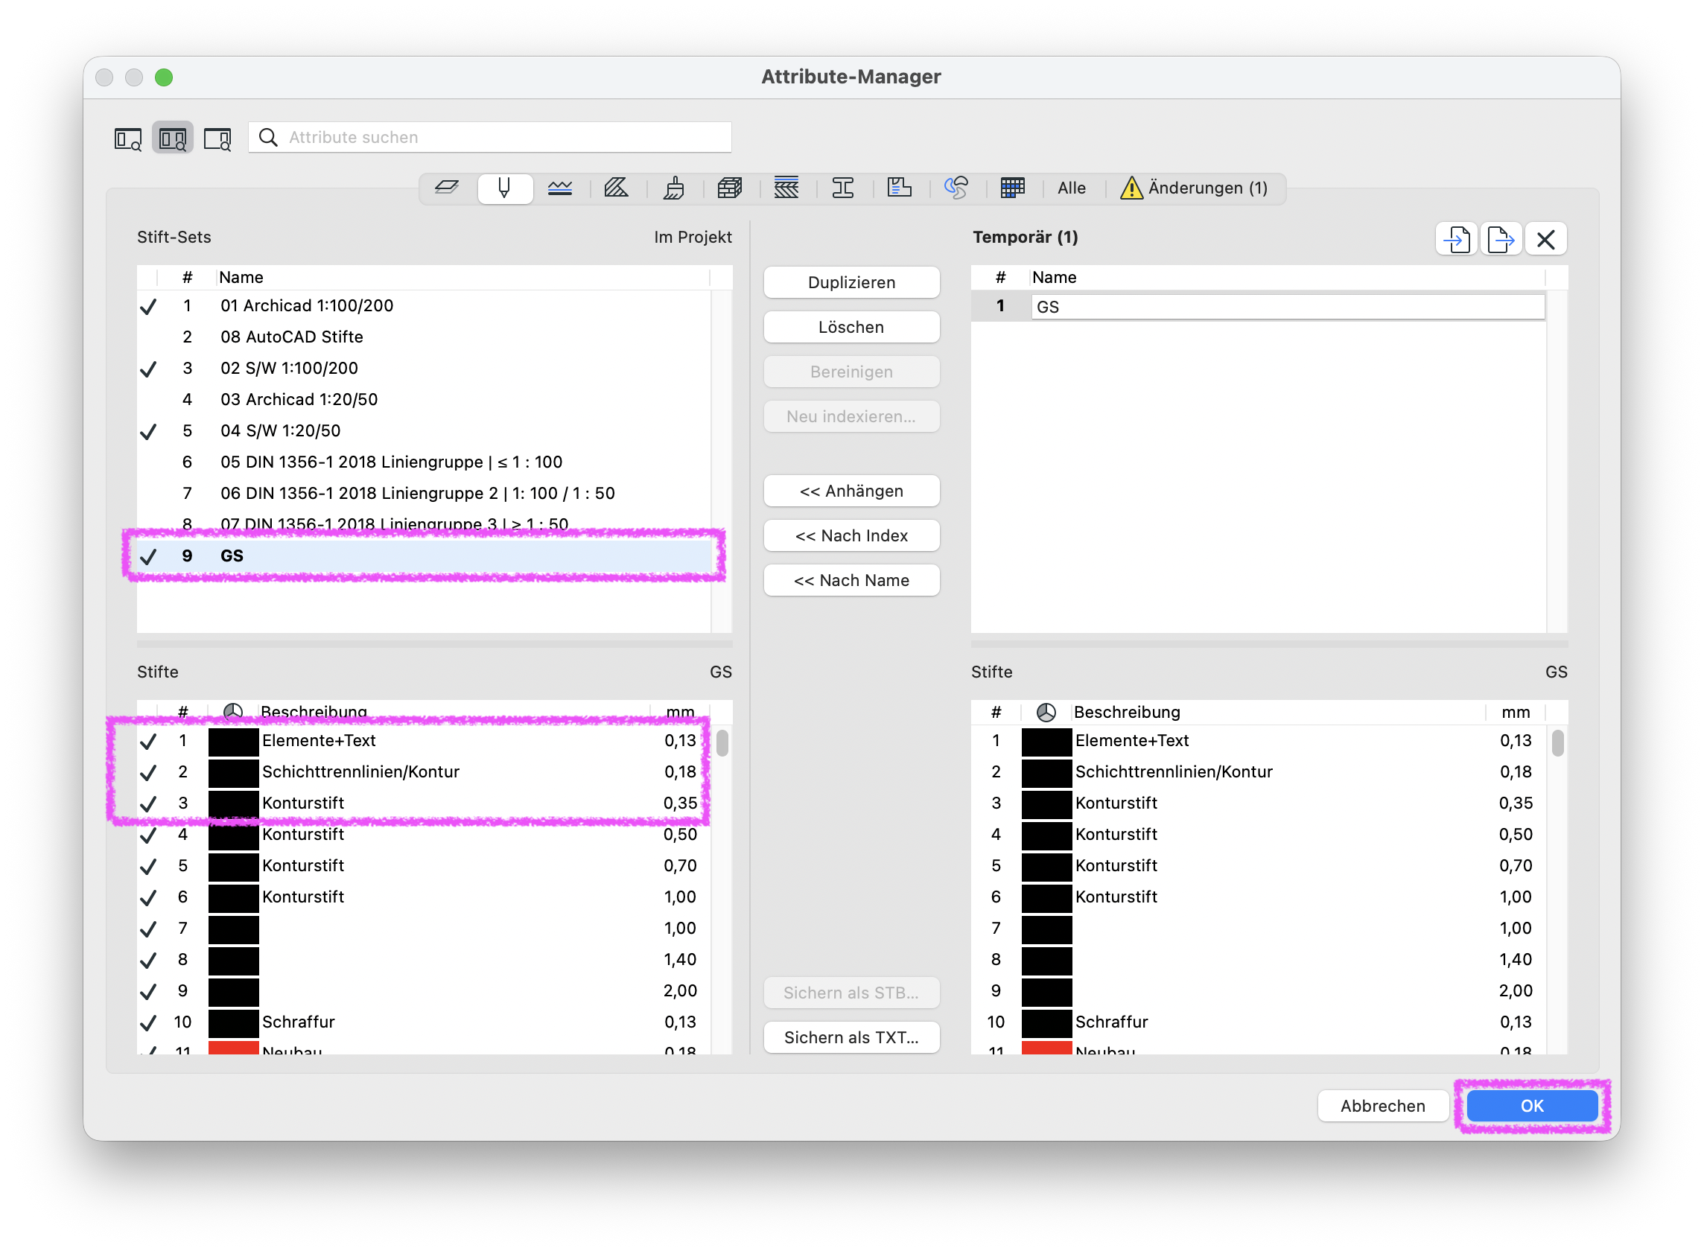Select pen set 02 S/W 1:100/200
This screenshot has width=1704, height=1251.
pos(424,368)
